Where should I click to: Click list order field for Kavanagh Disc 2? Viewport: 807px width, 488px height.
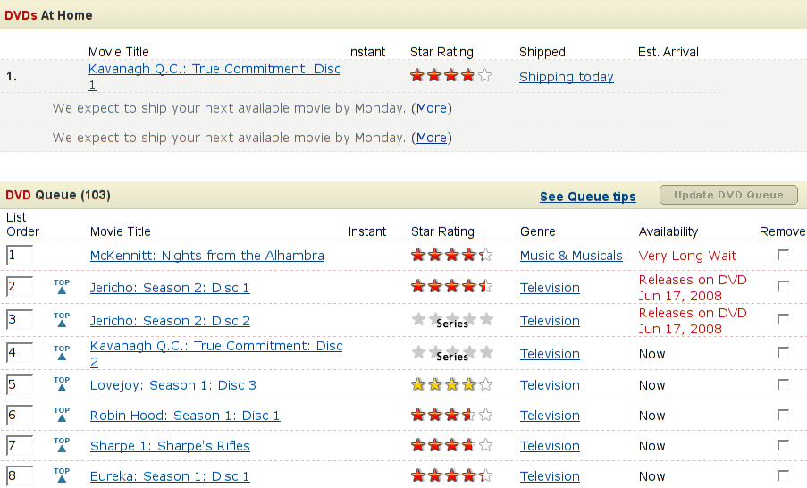click(20, 353)
